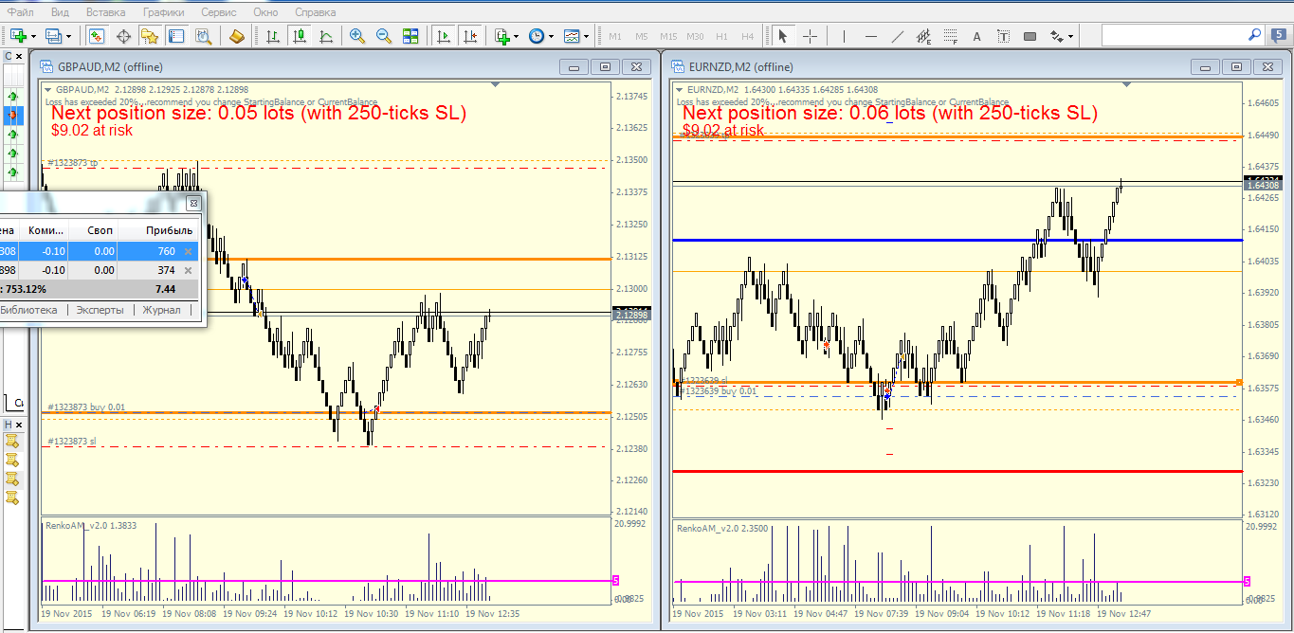The height and width of the screenshot is (633, 1294).
Task: Switch to the Эксперты tab
Action: pyautogui.click(x=100, y=310)
